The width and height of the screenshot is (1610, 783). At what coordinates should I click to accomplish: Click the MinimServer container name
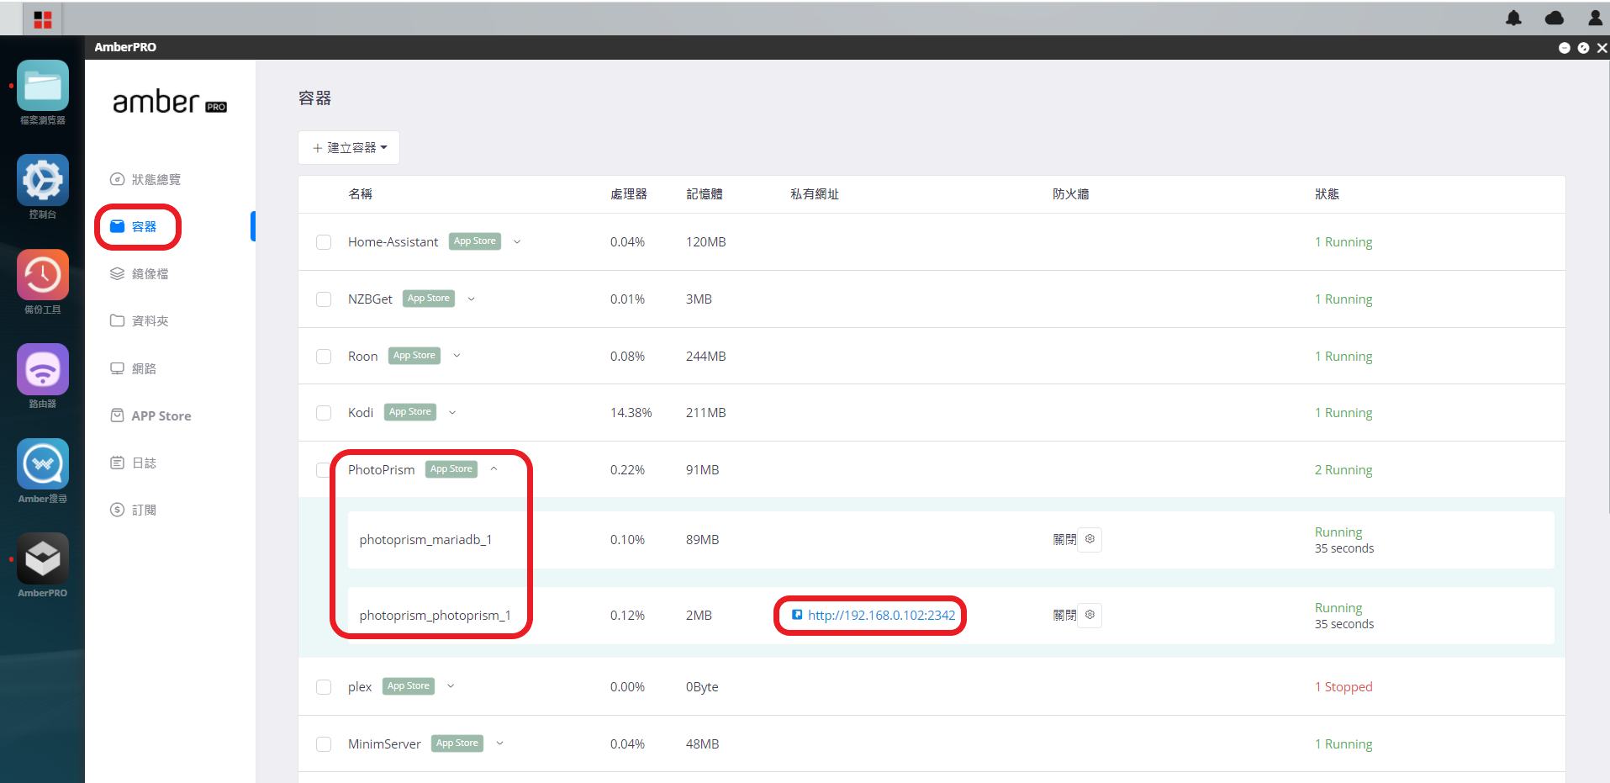384,744
